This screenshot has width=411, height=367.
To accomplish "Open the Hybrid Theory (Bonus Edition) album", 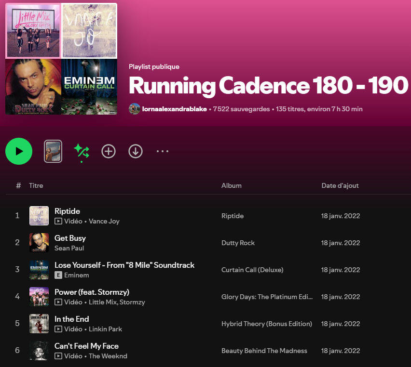I will click(267, 324).
